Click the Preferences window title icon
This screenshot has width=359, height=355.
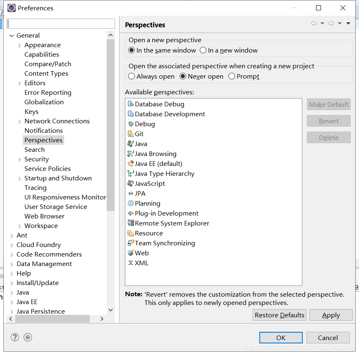coord(12,8)
